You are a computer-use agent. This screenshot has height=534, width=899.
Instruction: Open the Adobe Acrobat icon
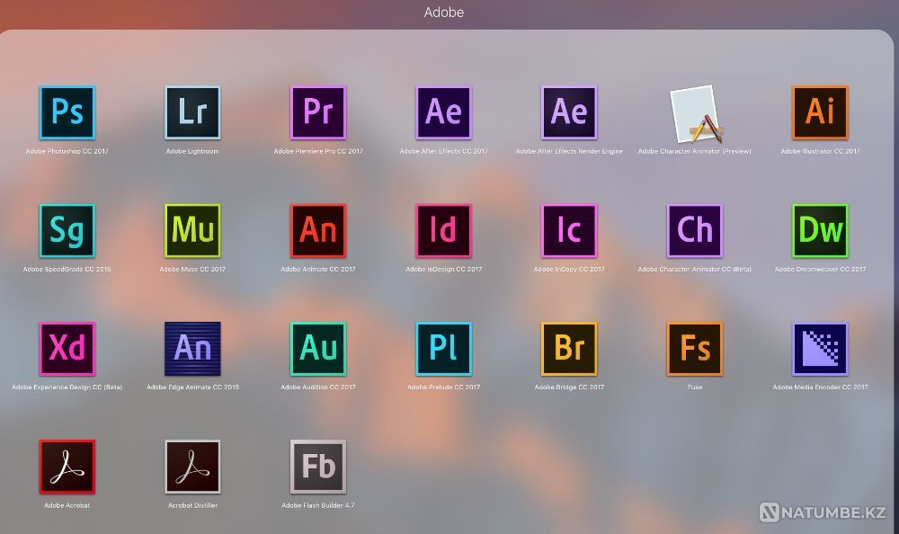coord(67,467)
